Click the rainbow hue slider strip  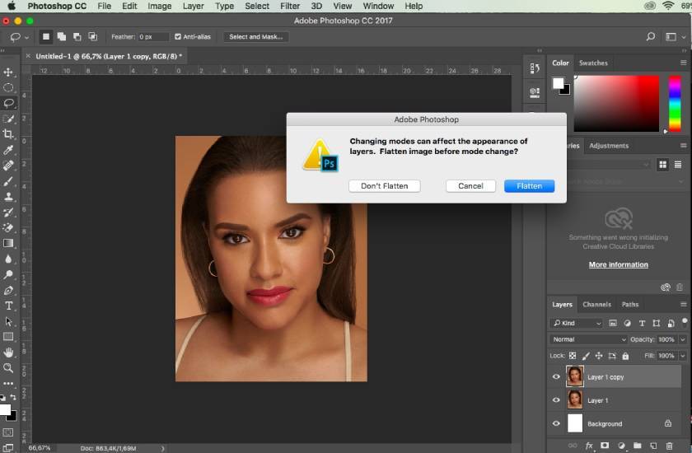[x=675, y=103]
